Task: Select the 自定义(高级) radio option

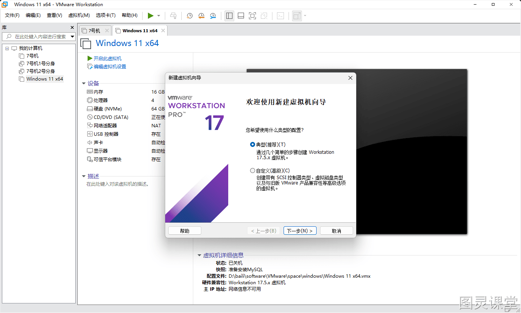Action: click(252, 171)
